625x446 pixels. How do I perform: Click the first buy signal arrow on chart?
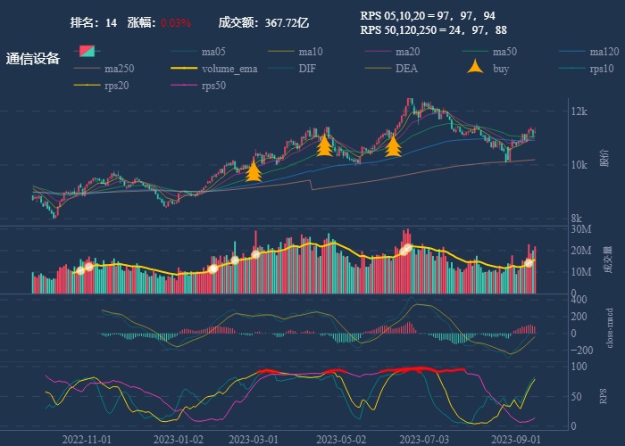(254, 170)
